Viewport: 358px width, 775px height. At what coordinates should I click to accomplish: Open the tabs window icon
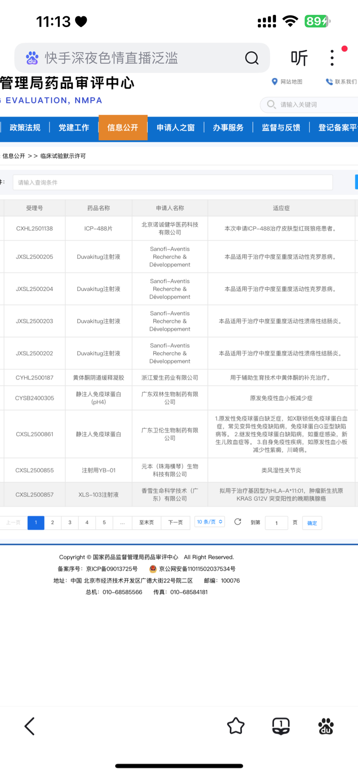[281, 726]
